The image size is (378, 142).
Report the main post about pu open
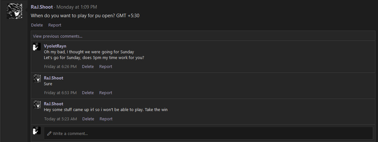pos(55,25)
